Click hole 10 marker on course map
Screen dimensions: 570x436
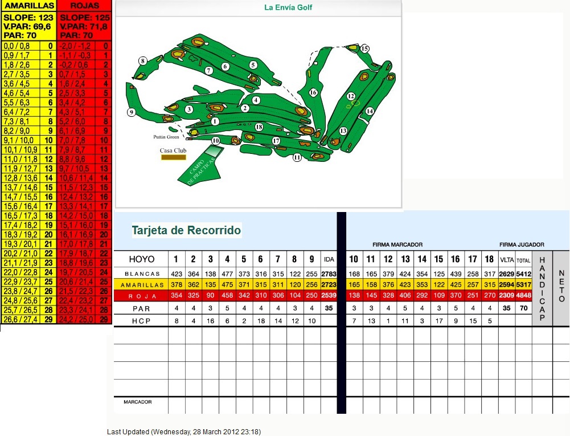click(x=216, y=141)
